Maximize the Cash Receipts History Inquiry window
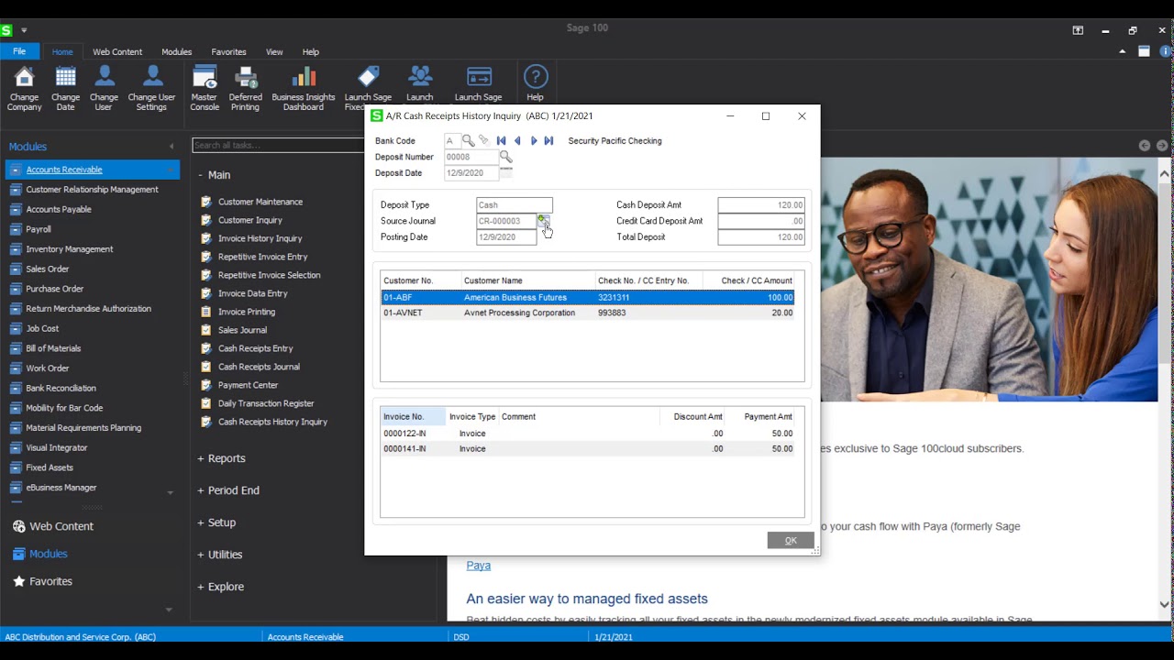Screen dimensions: 1174x660 [x=766, y=116]
